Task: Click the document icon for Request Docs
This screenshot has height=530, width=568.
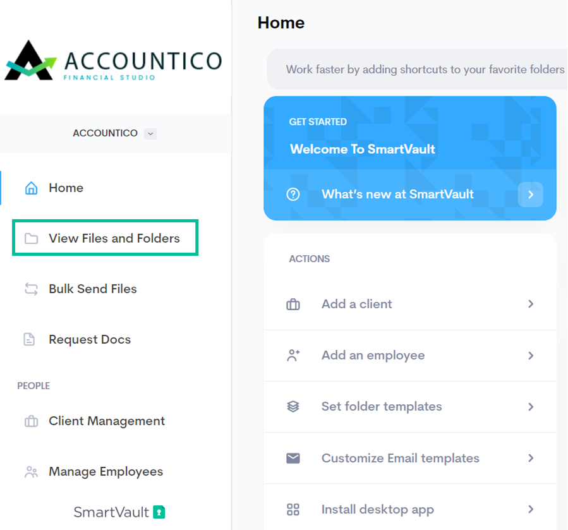Action: point(29,339)
